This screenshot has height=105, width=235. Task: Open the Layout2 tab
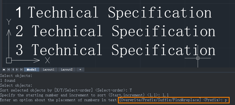pos(67,70)
